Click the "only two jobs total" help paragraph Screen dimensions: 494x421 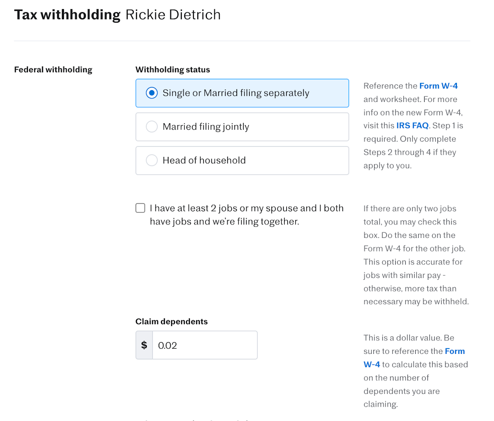(416, 255)
